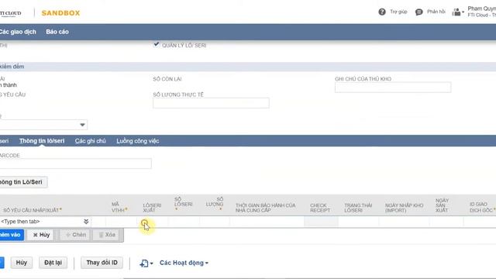Click the Thời gian bảo hành column header

[265, 208]
